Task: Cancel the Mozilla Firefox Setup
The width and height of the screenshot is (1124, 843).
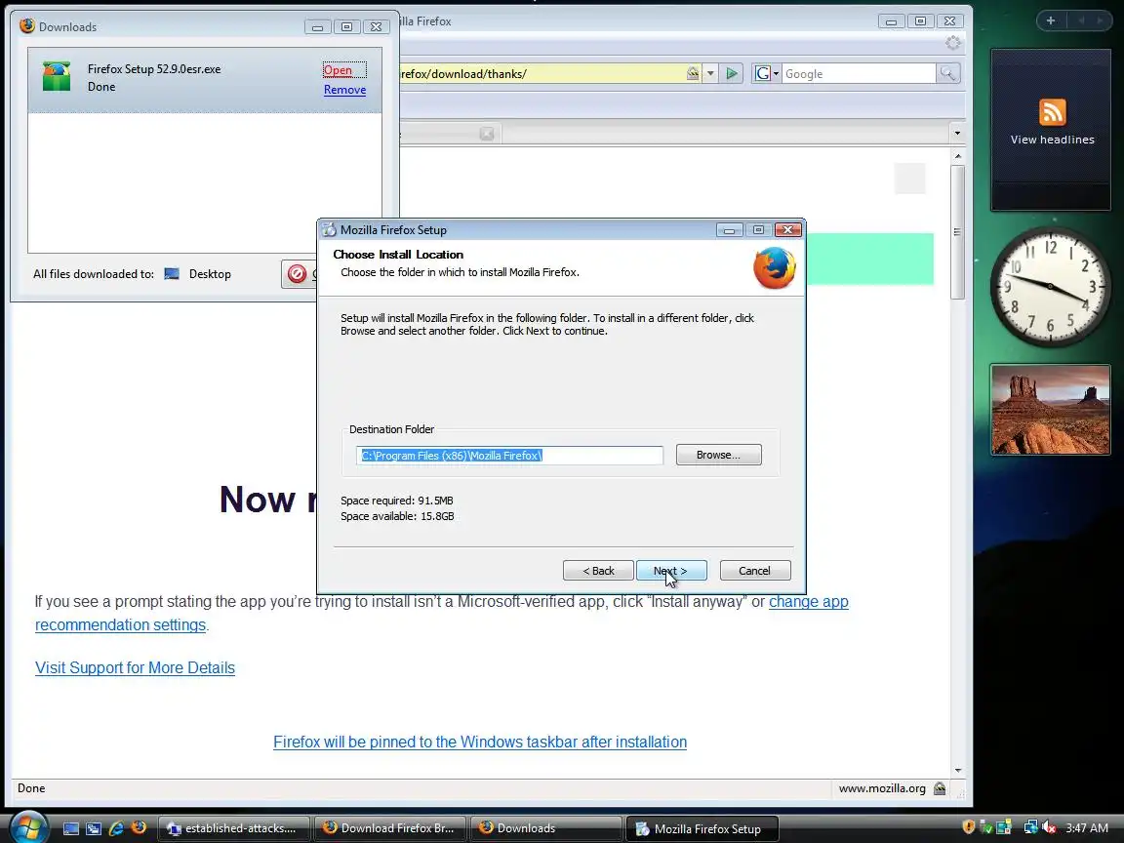Action: click(755, 571)
